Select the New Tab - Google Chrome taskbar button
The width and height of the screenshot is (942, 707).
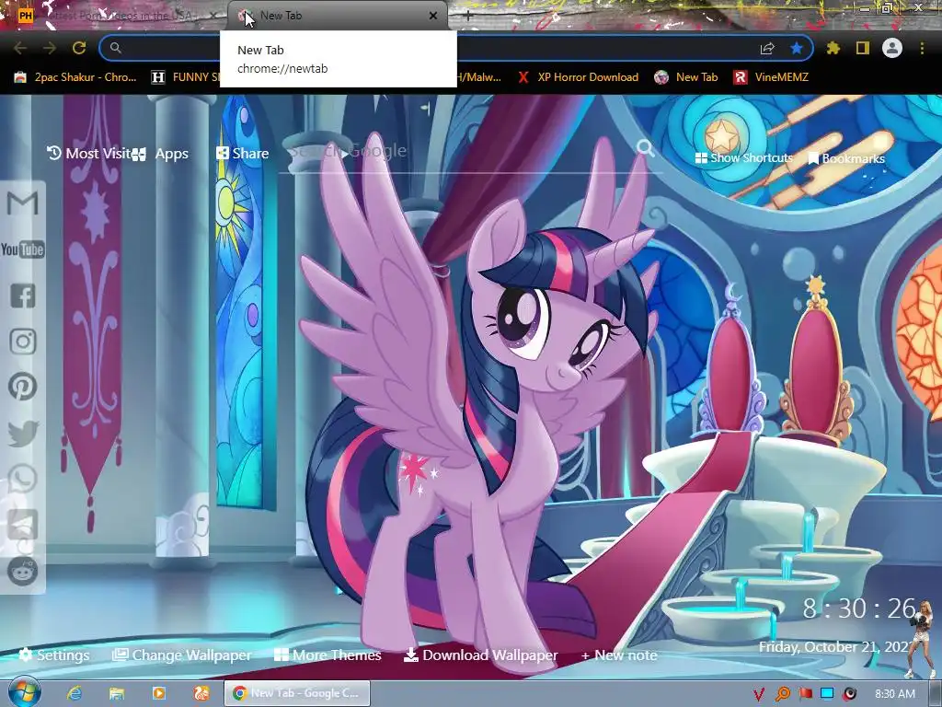[x=297, y=693]
